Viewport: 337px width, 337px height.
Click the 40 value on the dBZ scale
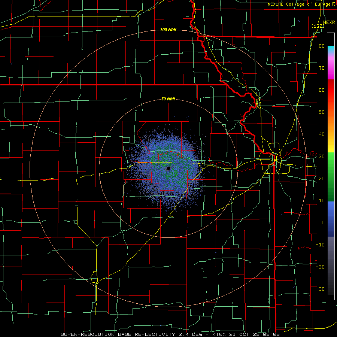tap(322, 134)
